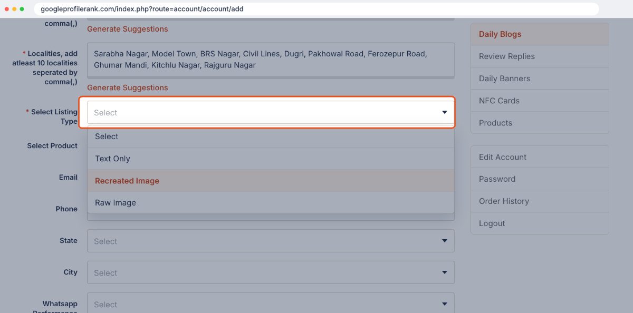Click the Select Listing Type label
633x313 pixels.
[52, 116]
